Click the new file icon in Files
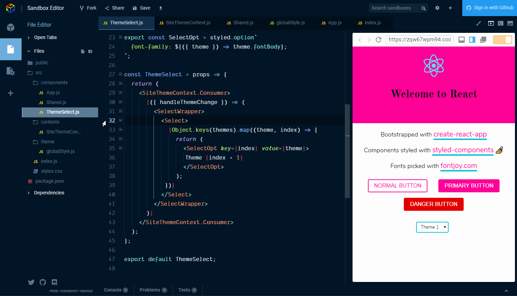 click(82, 51)
